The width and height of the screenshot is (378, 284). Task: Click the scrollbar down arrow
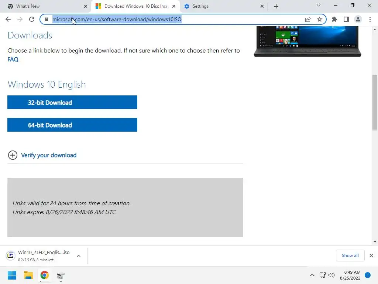click(x=375, y=242)
